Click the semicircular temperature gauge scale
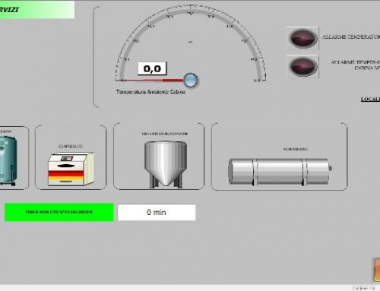The width and height of the screenshot is (380, 291). point(191,43)
